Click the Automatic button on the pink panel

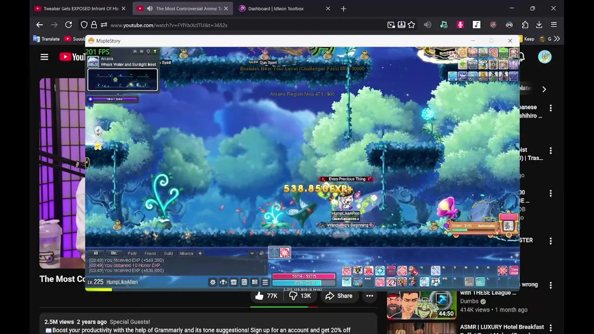click(x=486, y=226)
